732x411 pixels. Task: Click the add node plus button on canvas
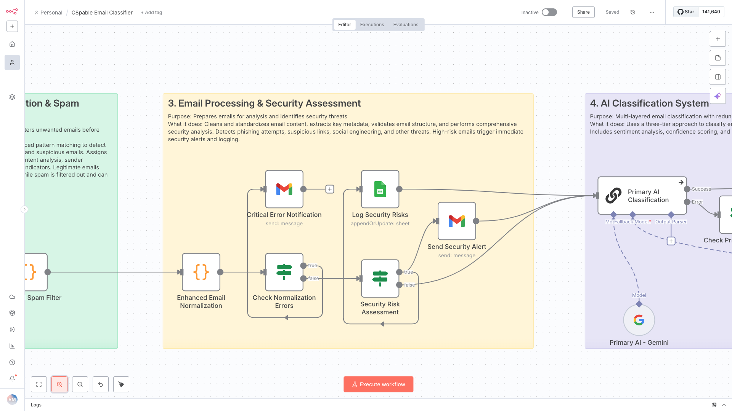pos(718,39)
